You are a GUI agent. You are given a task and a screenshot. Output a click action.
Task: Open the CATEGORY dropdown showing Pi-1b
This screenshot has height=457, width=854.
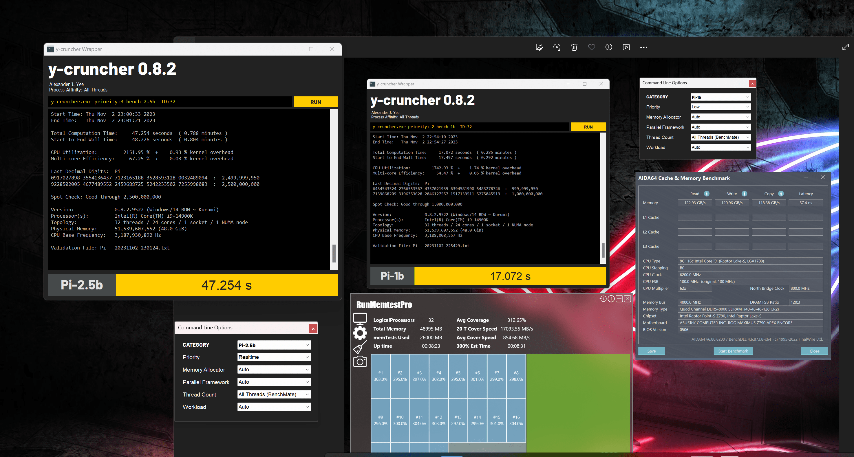click(721, 97)
